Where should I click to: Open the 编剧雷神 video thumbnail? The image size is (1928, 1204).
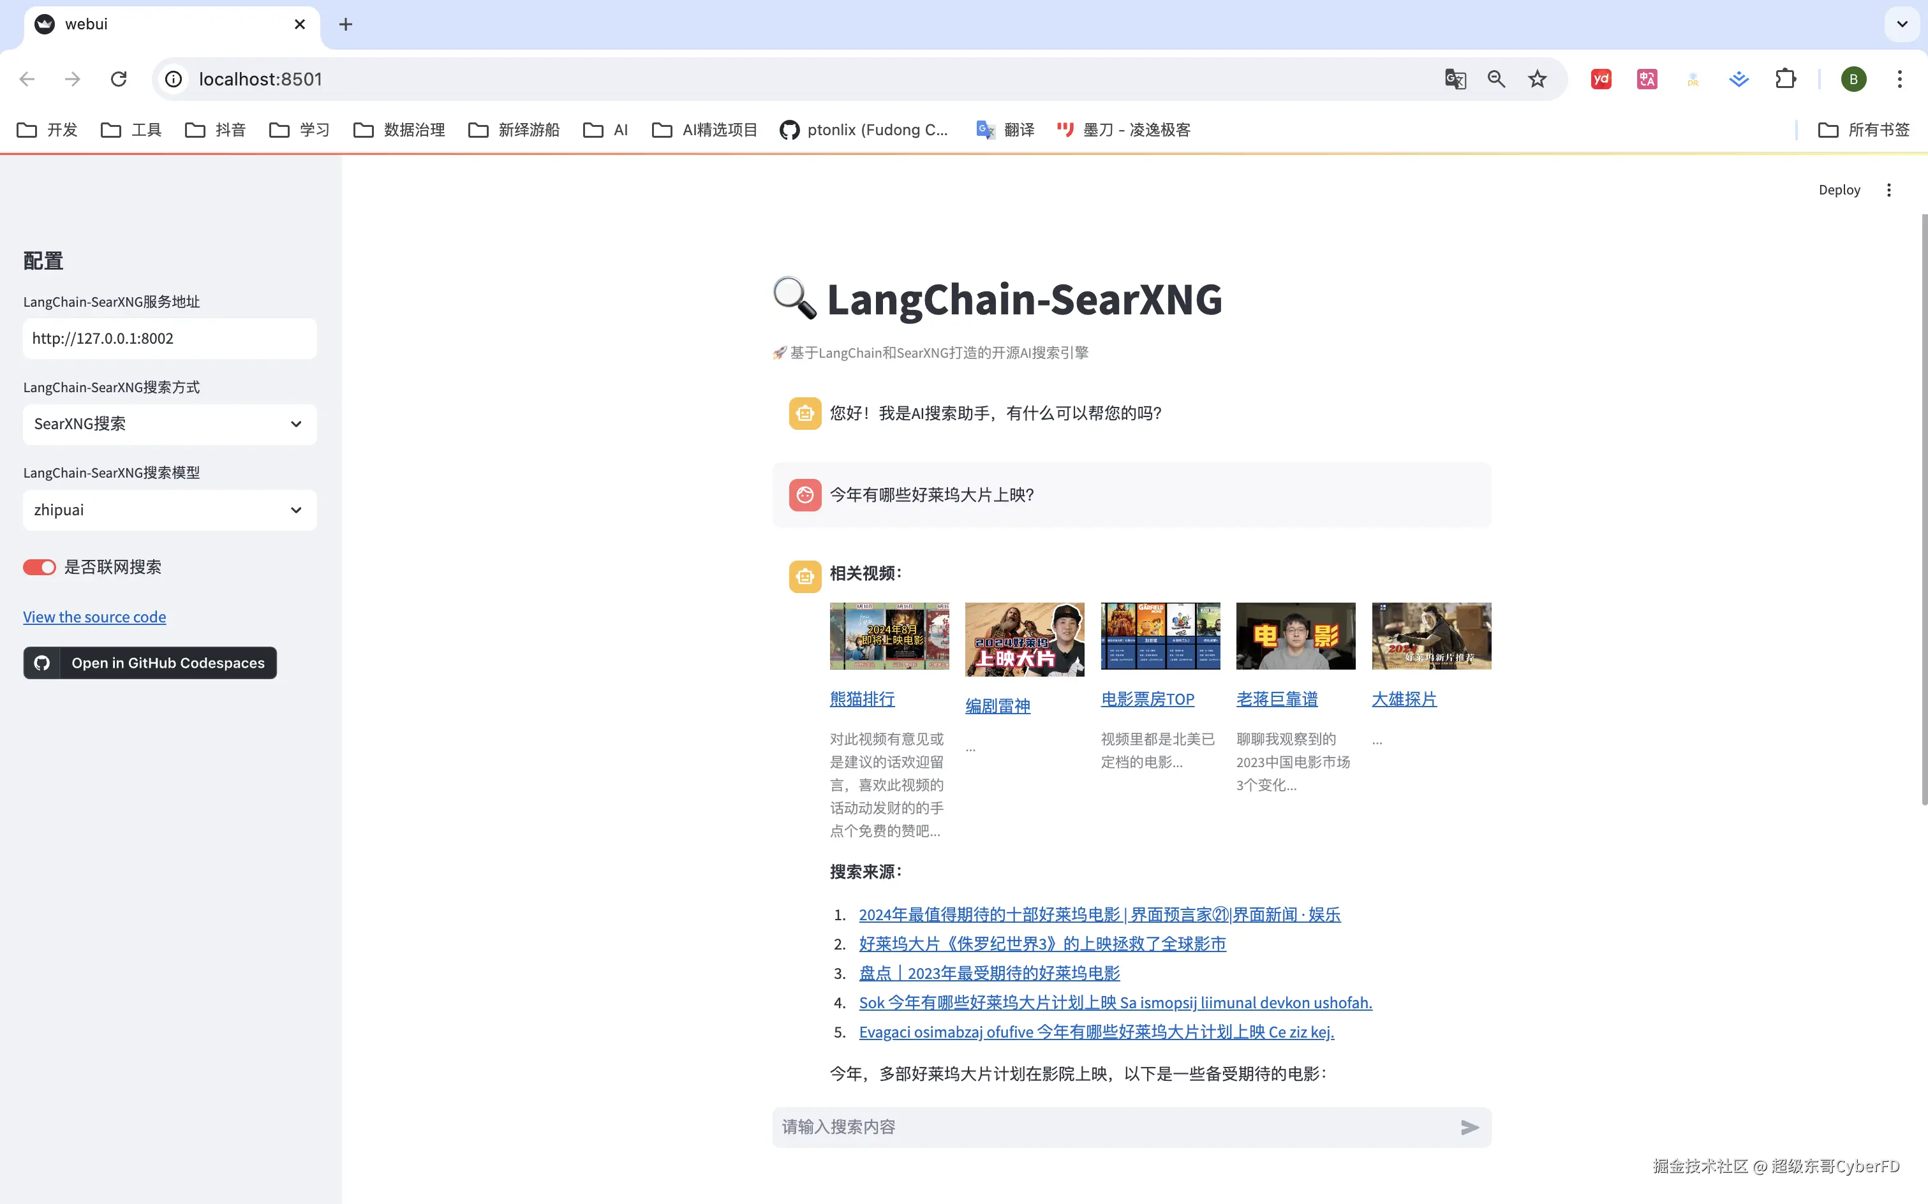[1025, 640]
